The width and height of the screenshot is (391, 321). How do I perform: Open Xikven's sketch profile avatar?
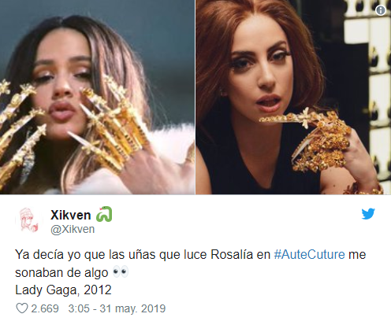[x=28, y=220]
